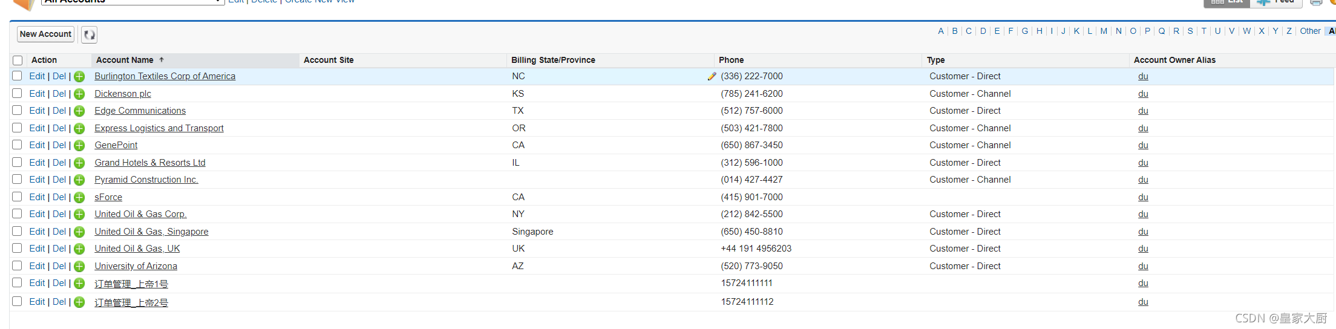Open owner du link in sForce row
This screenshot has height=329, width=1336.
[x=1143, y=197]
